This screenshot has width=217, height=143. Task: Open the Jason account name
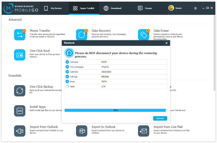point(178,8)
